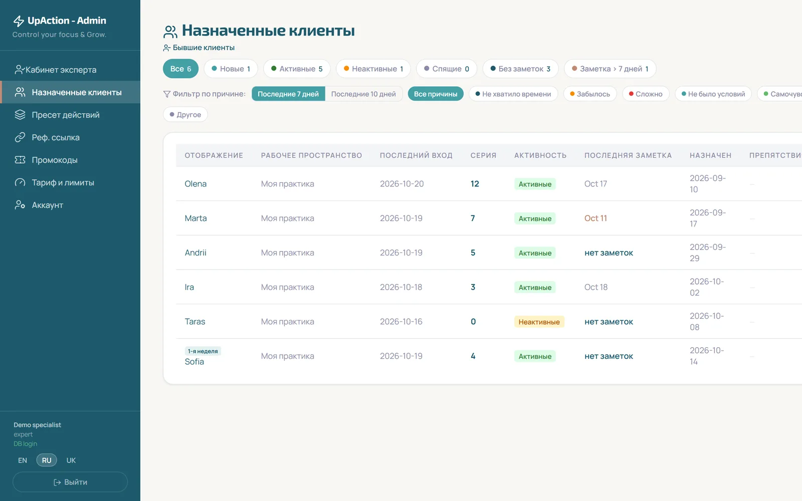This screenshot has height=501, width=802.
Task: Click the Выйти logout button
Action: click(70, 482)
